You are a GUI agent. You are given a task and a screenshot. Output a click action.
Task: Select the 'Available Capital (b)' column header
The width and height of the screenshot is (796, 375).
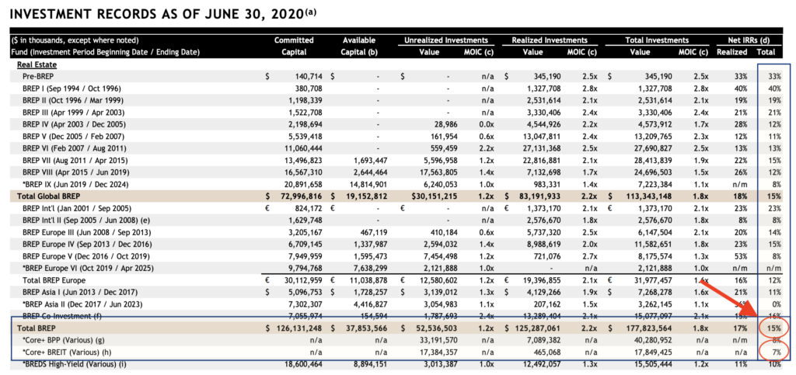pyautogui.click(x=359, y=46)
